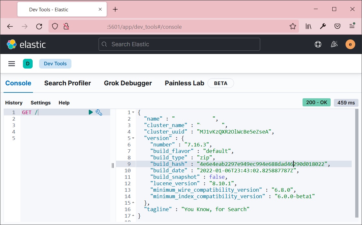Minimize the browser window
This screenshot has width=362, height=225.
point(316,9)
